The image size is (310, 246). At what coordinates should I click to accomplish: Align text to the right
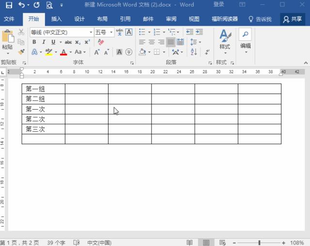[x=161, y=42]
